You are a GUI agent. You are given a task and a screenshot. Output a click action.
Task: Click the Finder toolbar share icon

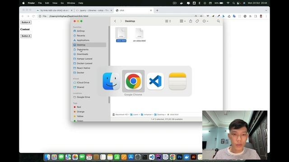191,21
